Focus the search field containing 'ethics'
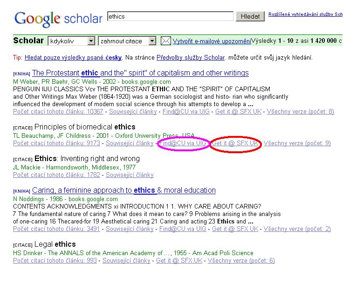The height and width of the screenshot is (284, 363). tap(170, 16)
